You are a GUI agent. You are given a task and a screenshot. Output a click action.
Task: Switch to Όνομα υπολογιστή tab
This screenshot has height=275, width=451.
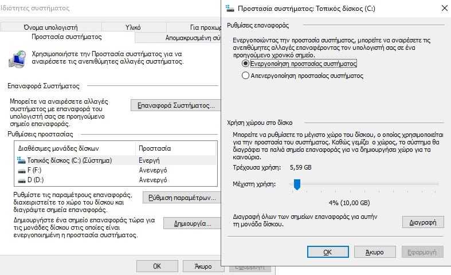coord(51,27)
